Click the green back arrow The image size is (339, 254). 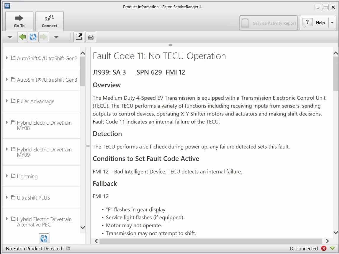point(23,37)
